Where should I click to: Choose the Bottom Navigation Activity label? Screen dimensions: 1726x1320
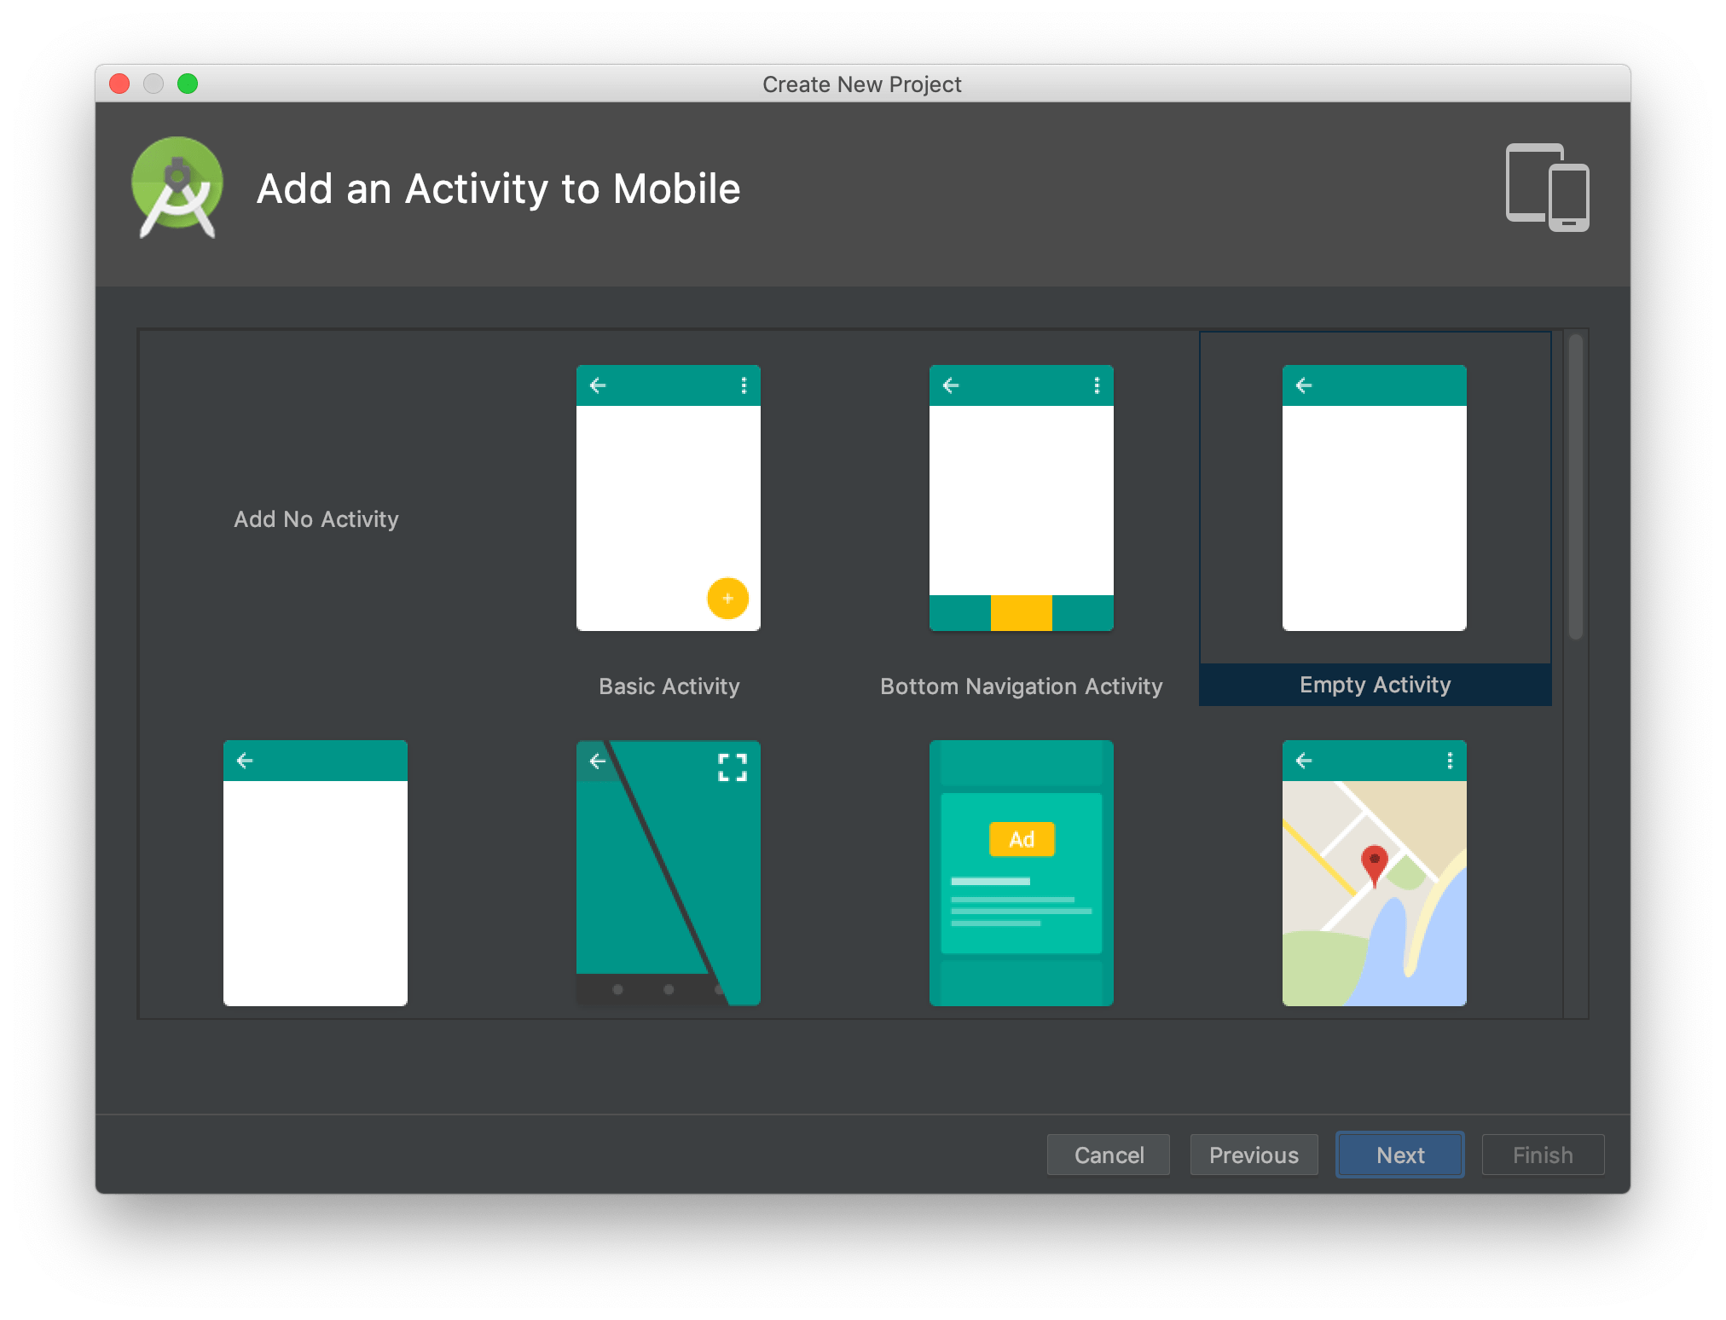(x=1021, y=686)
